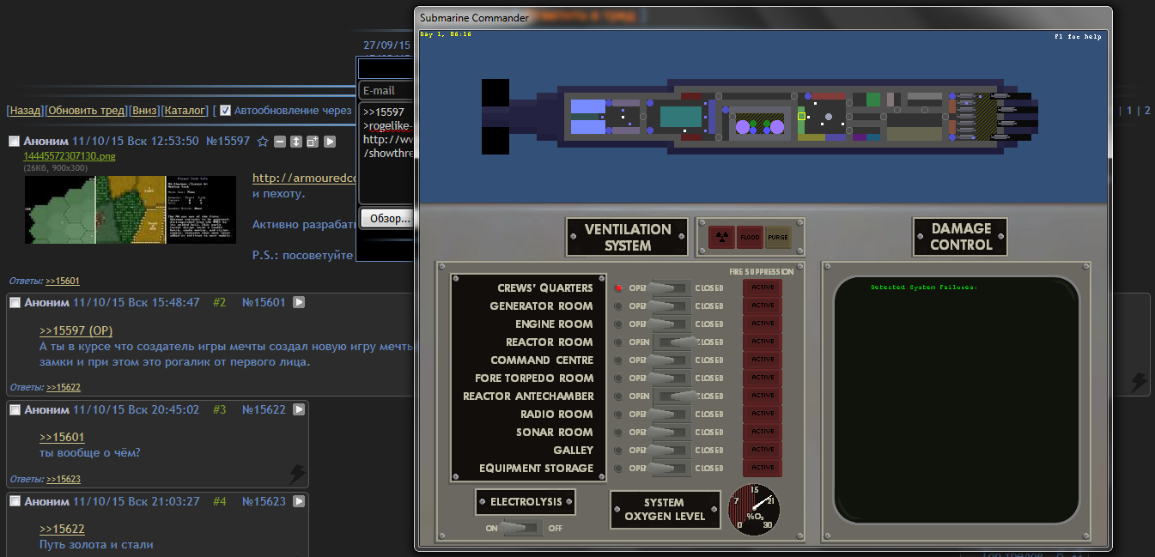Click the E-mail input field
1155x557 pixels.
386,90
